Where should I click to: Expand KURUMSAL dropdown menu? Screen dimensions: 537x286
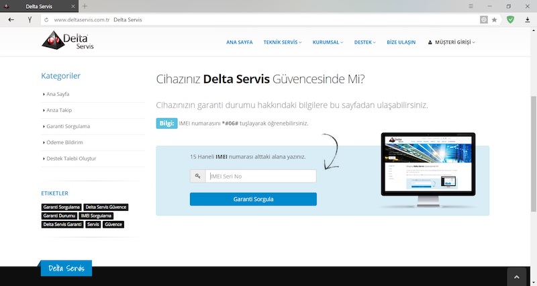[x=328, y=42]
